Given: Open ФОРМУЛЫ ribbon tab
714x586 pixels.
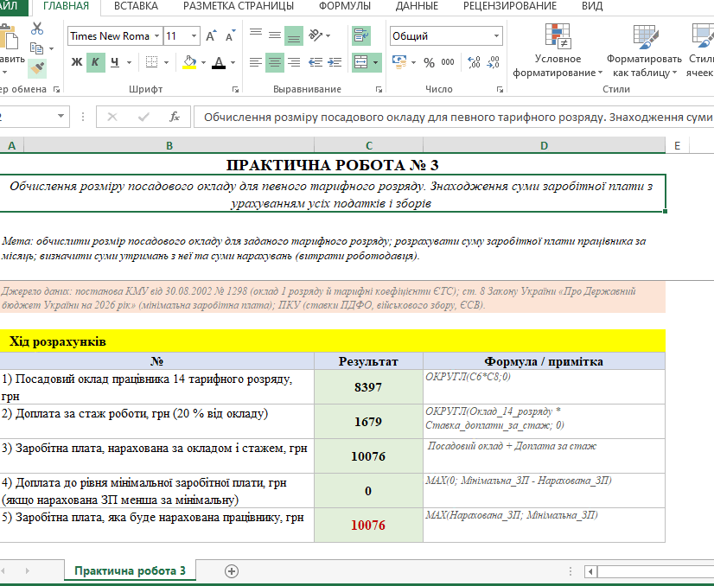Looking at the screenshot, I should click(x=345, y=6).
